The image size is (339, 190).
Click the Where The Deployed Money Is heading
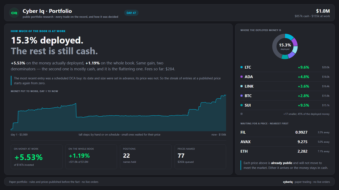pyautogui.click(x=261, y=30)
